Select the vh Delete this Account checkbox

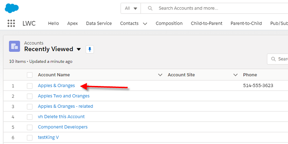(x=30, y=117)
